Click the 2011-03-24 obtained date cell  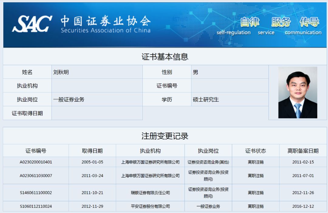[92, 175]
